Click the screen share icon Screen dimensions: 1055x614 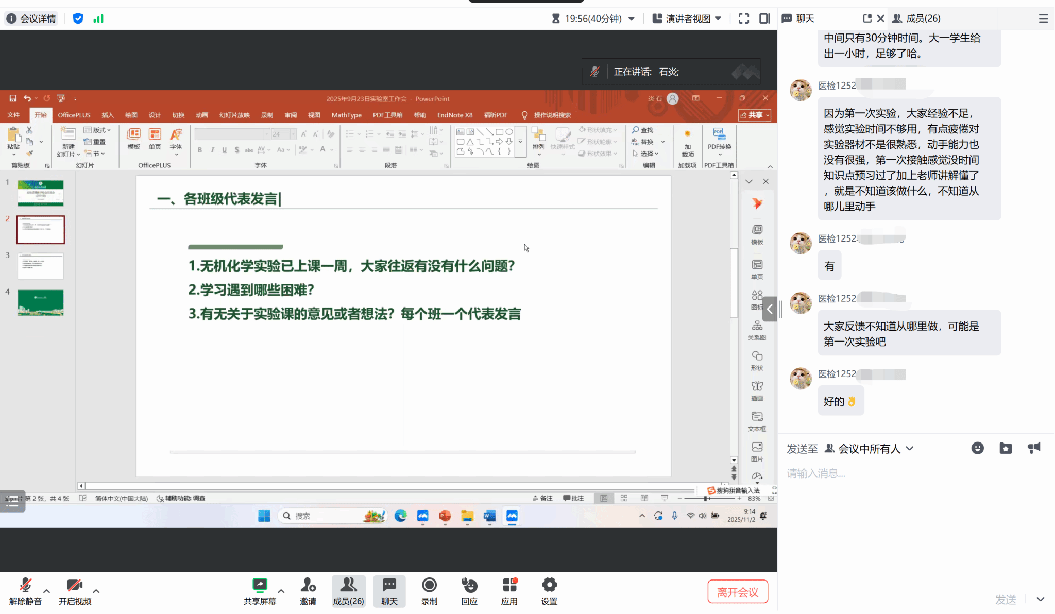click(260, 586)
